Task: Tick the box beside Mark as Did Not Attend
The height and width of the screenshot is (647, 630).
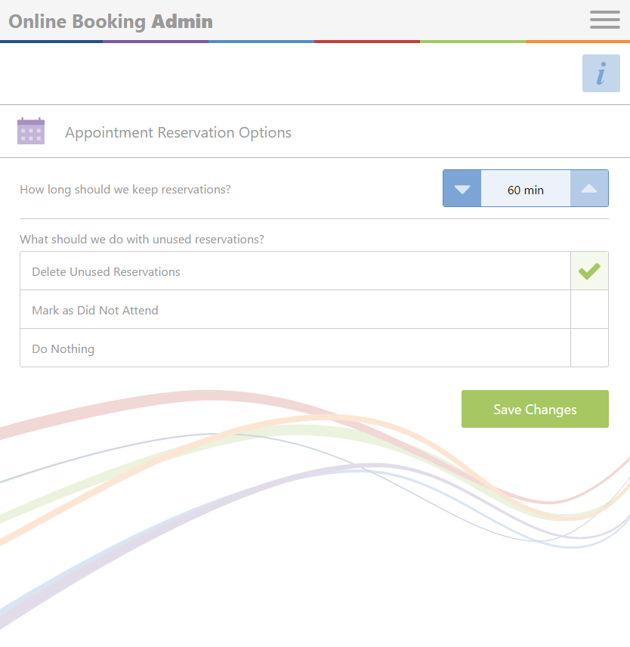Action: click(x=589, y=309)
